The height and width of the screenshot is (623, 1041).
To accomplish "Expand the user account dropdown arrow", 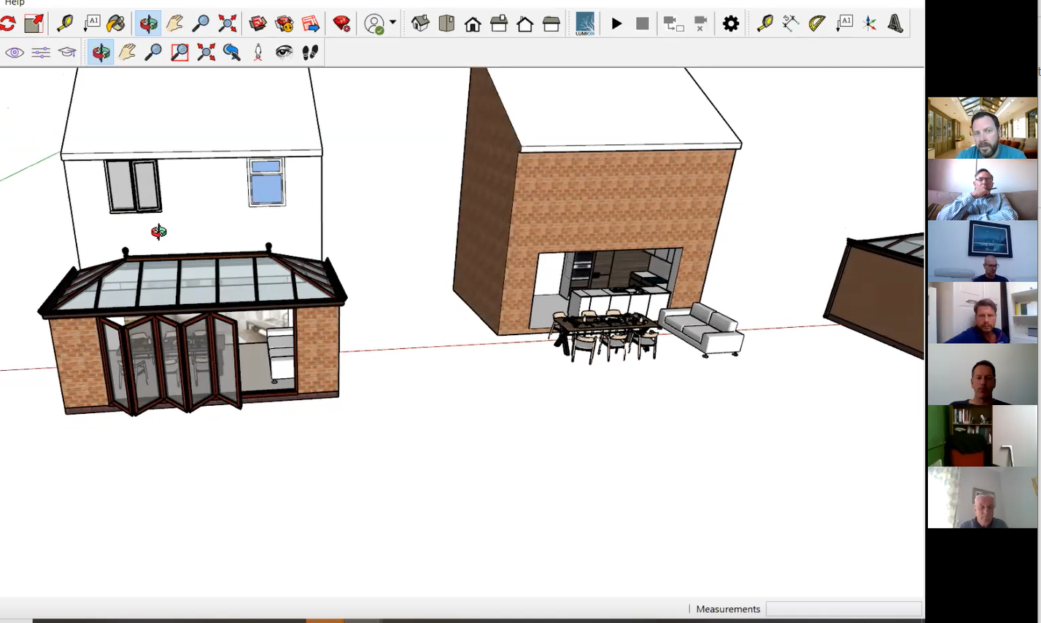I will [x=392, y=23].
